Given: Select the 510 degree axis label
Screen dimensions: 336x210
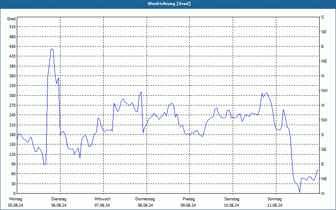Looking at the screenshot, I should pyautogui.click(x=12, y=27).
